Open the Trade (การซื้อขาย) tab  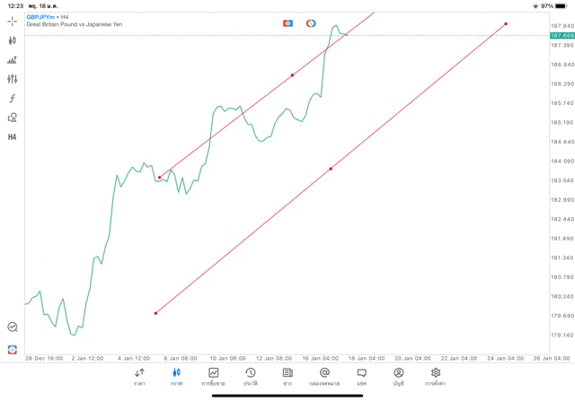(213, 376)
